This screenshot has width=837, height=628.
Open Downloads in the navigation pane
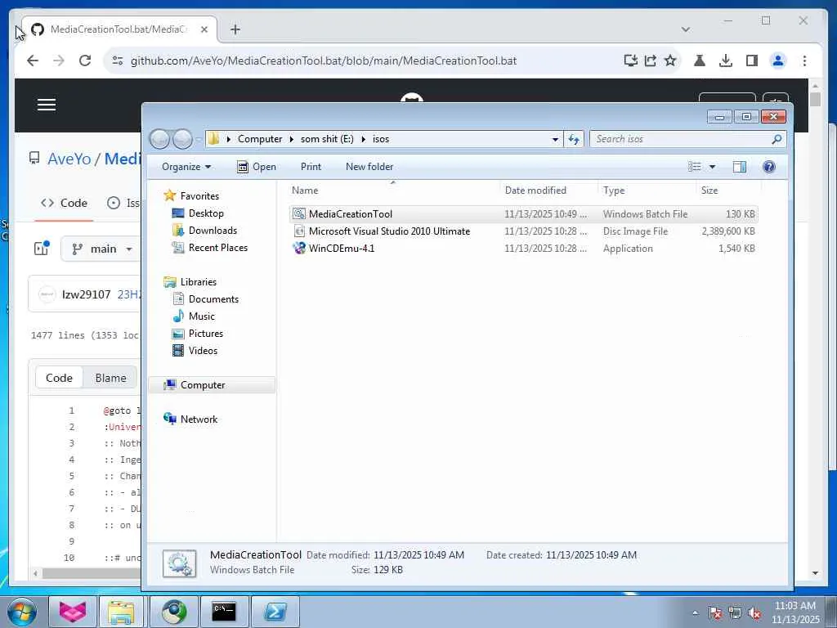[205, 231]
